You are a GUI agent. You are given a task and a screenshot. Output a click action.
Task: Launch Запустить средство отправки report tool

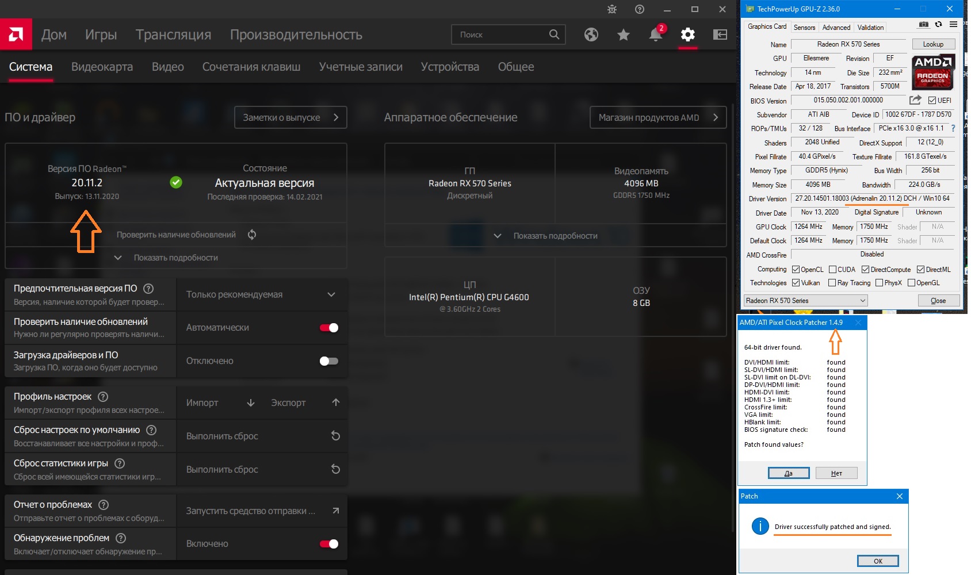(262, 511)
